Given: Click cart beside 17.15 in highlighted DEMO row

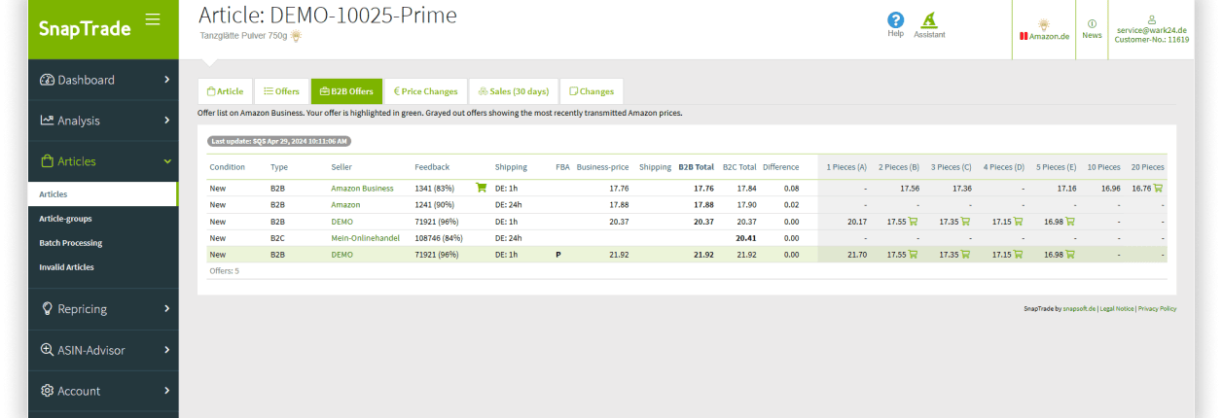Looking at the screenshot, I should (x=1018, y=255).
